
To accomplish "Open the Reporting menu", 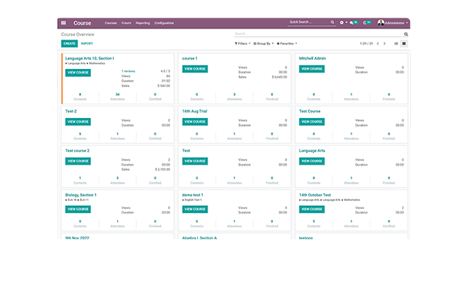I will [x=142, y=23].
